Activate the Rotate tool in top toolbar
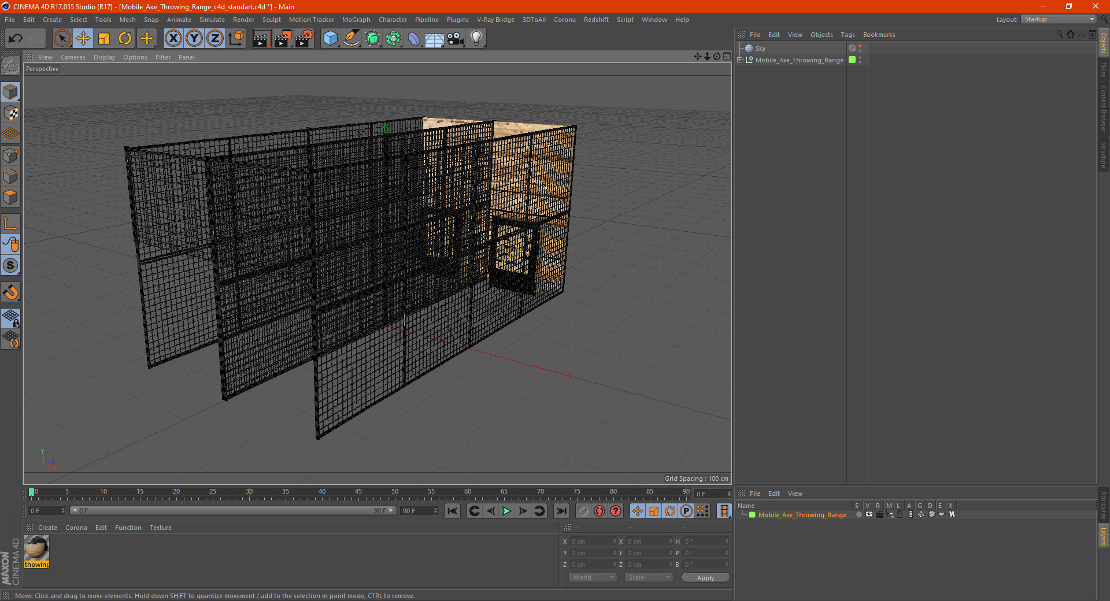Screen dimensions: 1110x601 [125, 39]
